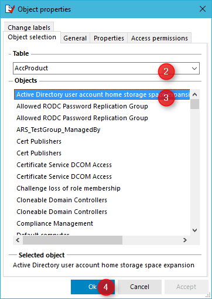Click the horizontal scrollbar thumb
212x299 pixels.
[73, 240]
